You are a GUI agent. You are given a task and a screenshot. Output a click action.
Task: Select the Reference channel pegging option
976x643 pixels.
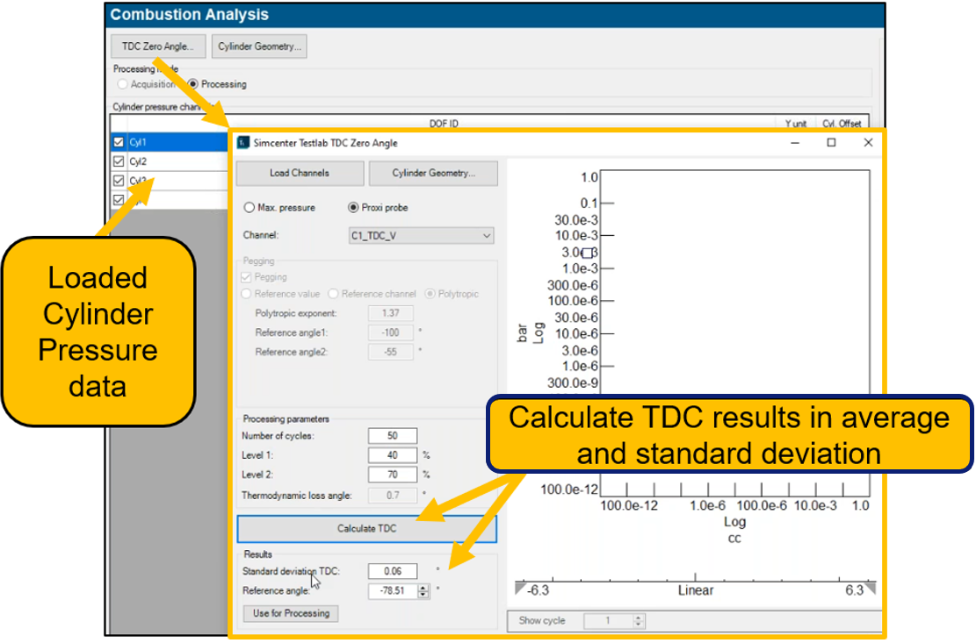pos(334,294)
